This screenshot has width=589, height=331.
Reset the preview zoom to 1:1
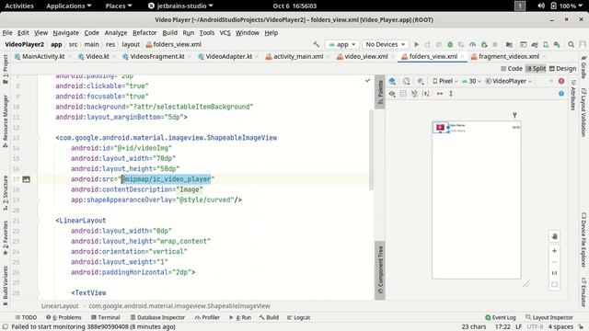(554, 273)
